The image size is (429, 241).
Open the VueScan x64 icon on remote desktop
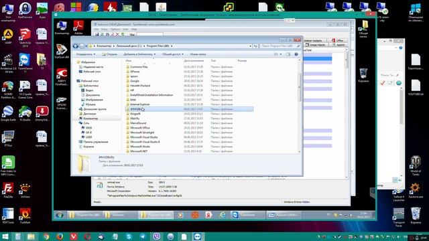pos(62,51)
